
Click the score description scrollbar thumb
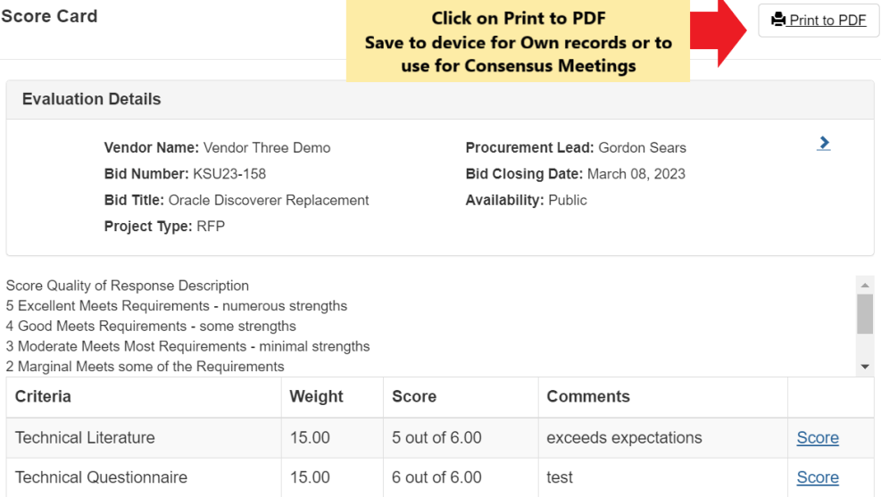point(865,314)
